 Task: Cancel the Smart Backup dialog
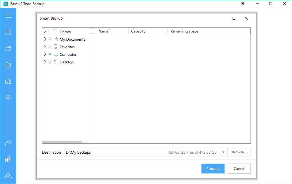[239, 169]
